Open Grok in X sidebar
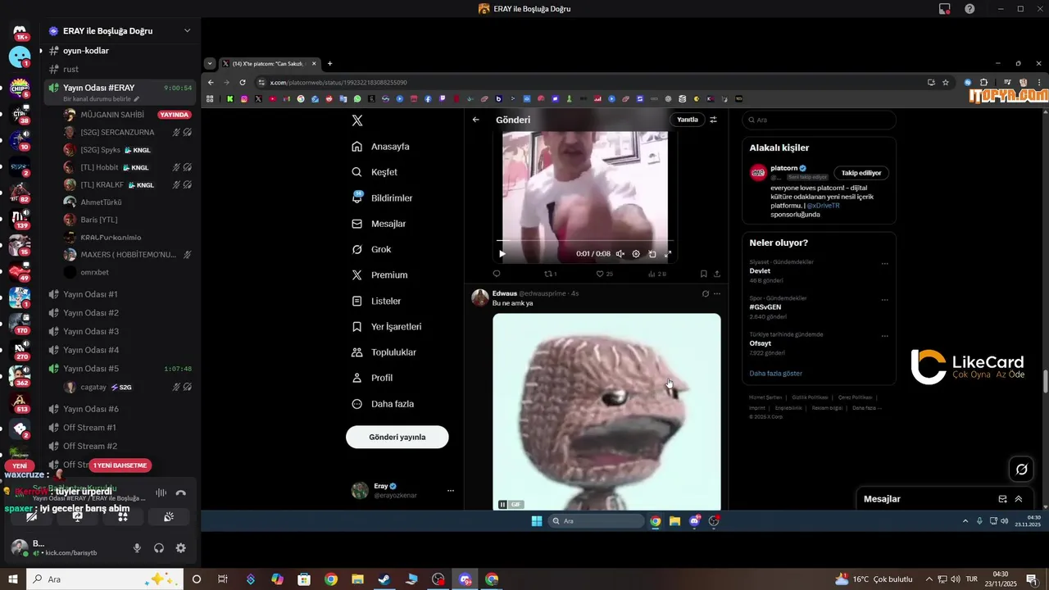 [x=371, y=249]
